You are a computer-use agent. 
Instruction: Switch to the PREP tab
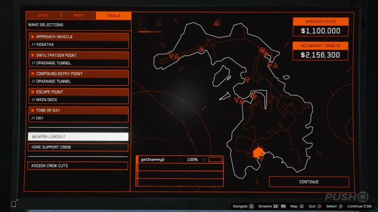coord(79,16)
